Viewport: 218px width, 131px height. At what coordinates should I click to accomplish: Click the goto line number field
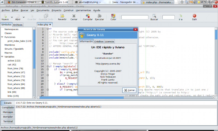point(168,17)
